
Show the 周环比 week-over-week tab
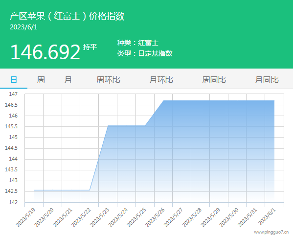108,80
